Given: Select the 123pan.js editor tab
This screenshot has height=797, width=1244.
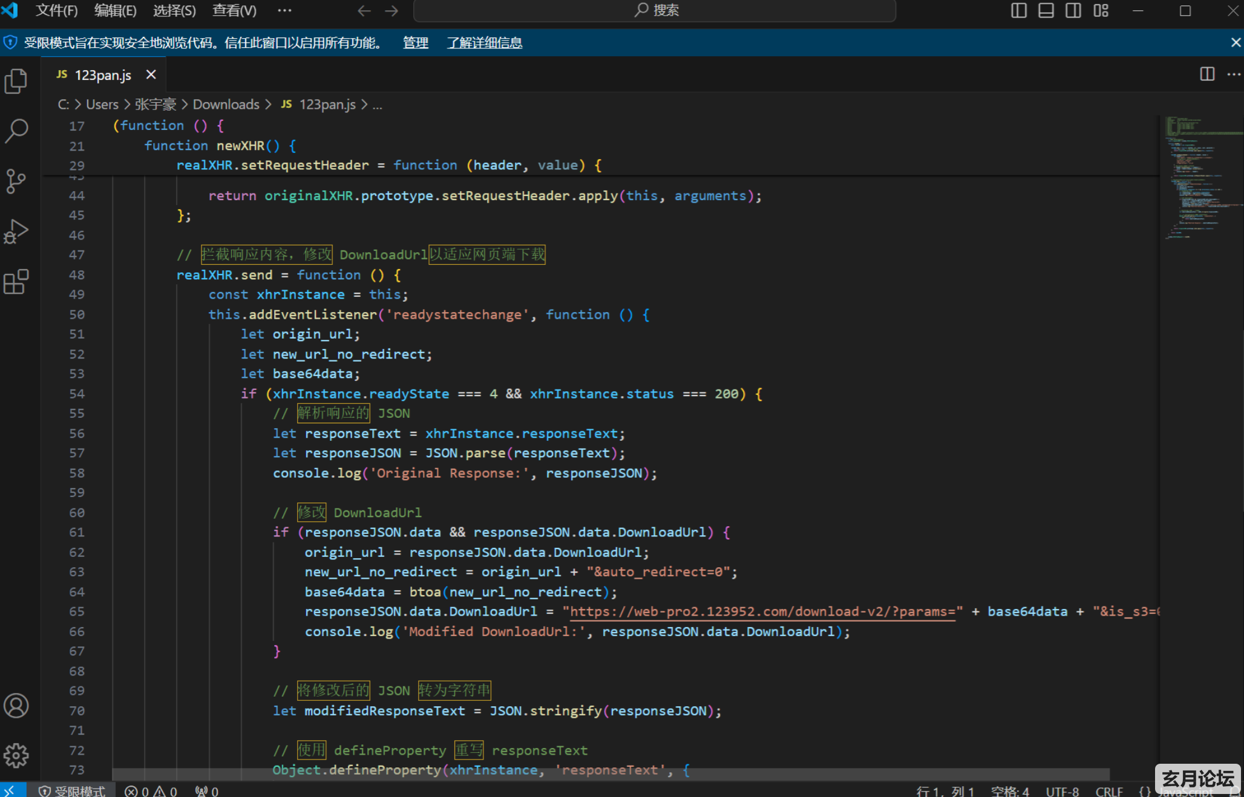Looking at the screenshot, I should pyautogui.click(x=103, y=75).
